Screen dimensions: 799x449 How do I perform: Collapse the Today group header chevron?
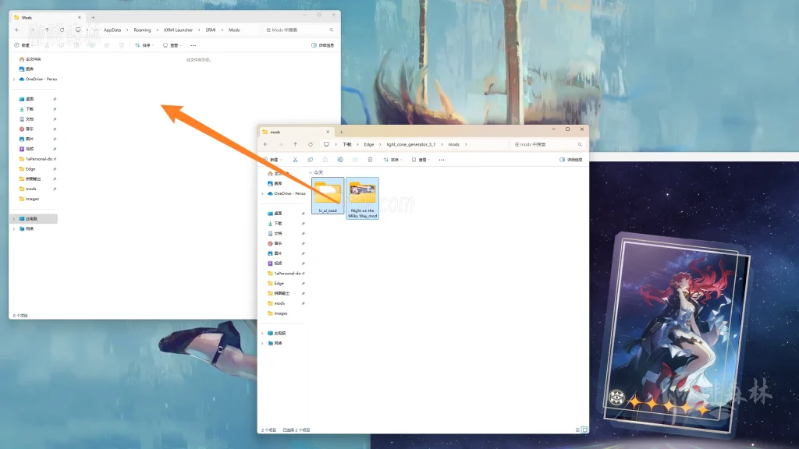(x=310, y=172)
